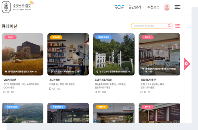Open the 김포국제조각공원 sculpture park photo
Viewport: 198px width, 130px height.
114,54
